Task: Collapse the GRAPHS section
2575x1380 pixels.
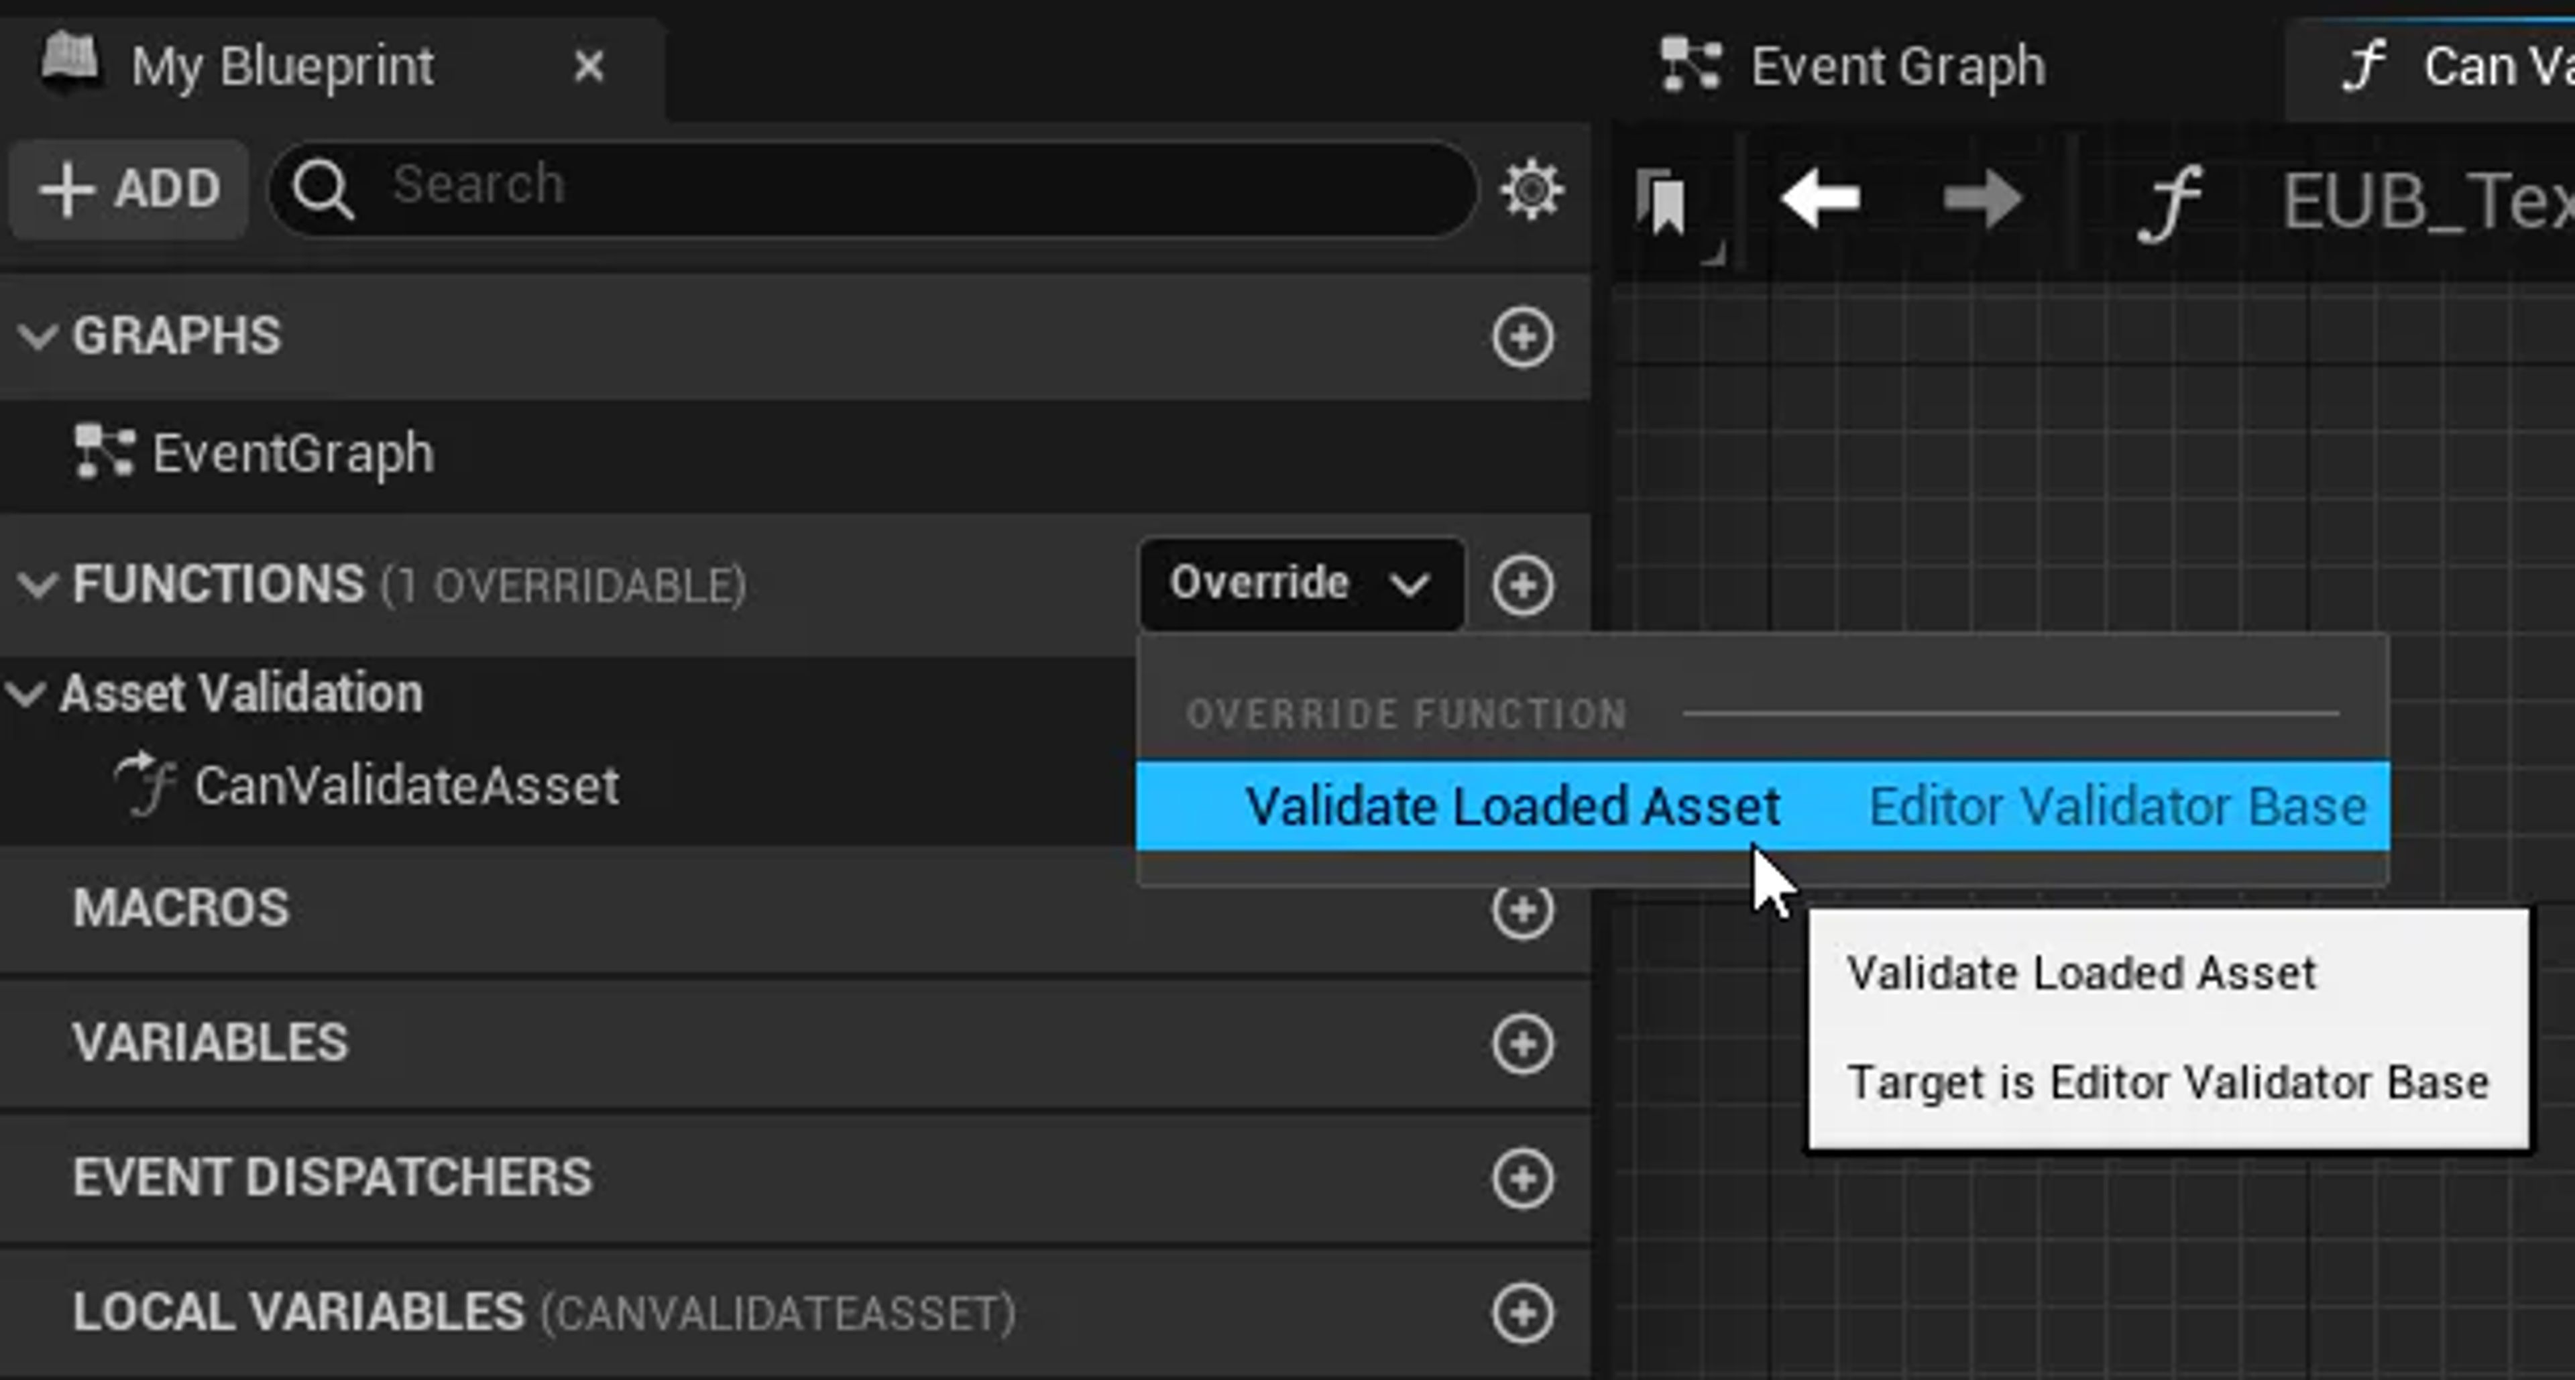Action: click(38, 337)
